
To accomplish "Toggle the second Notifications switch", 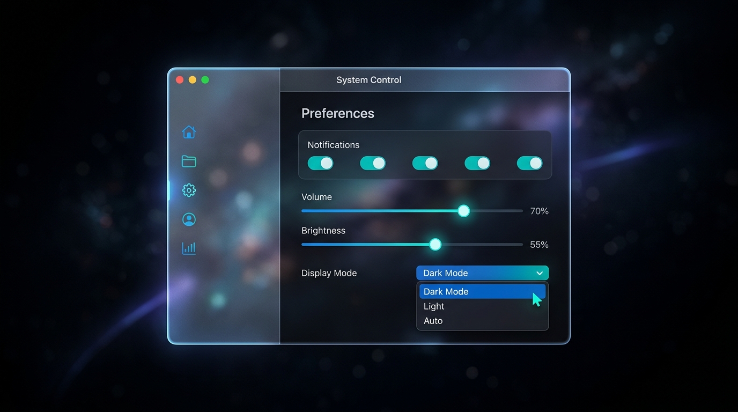I will point(373,163).
